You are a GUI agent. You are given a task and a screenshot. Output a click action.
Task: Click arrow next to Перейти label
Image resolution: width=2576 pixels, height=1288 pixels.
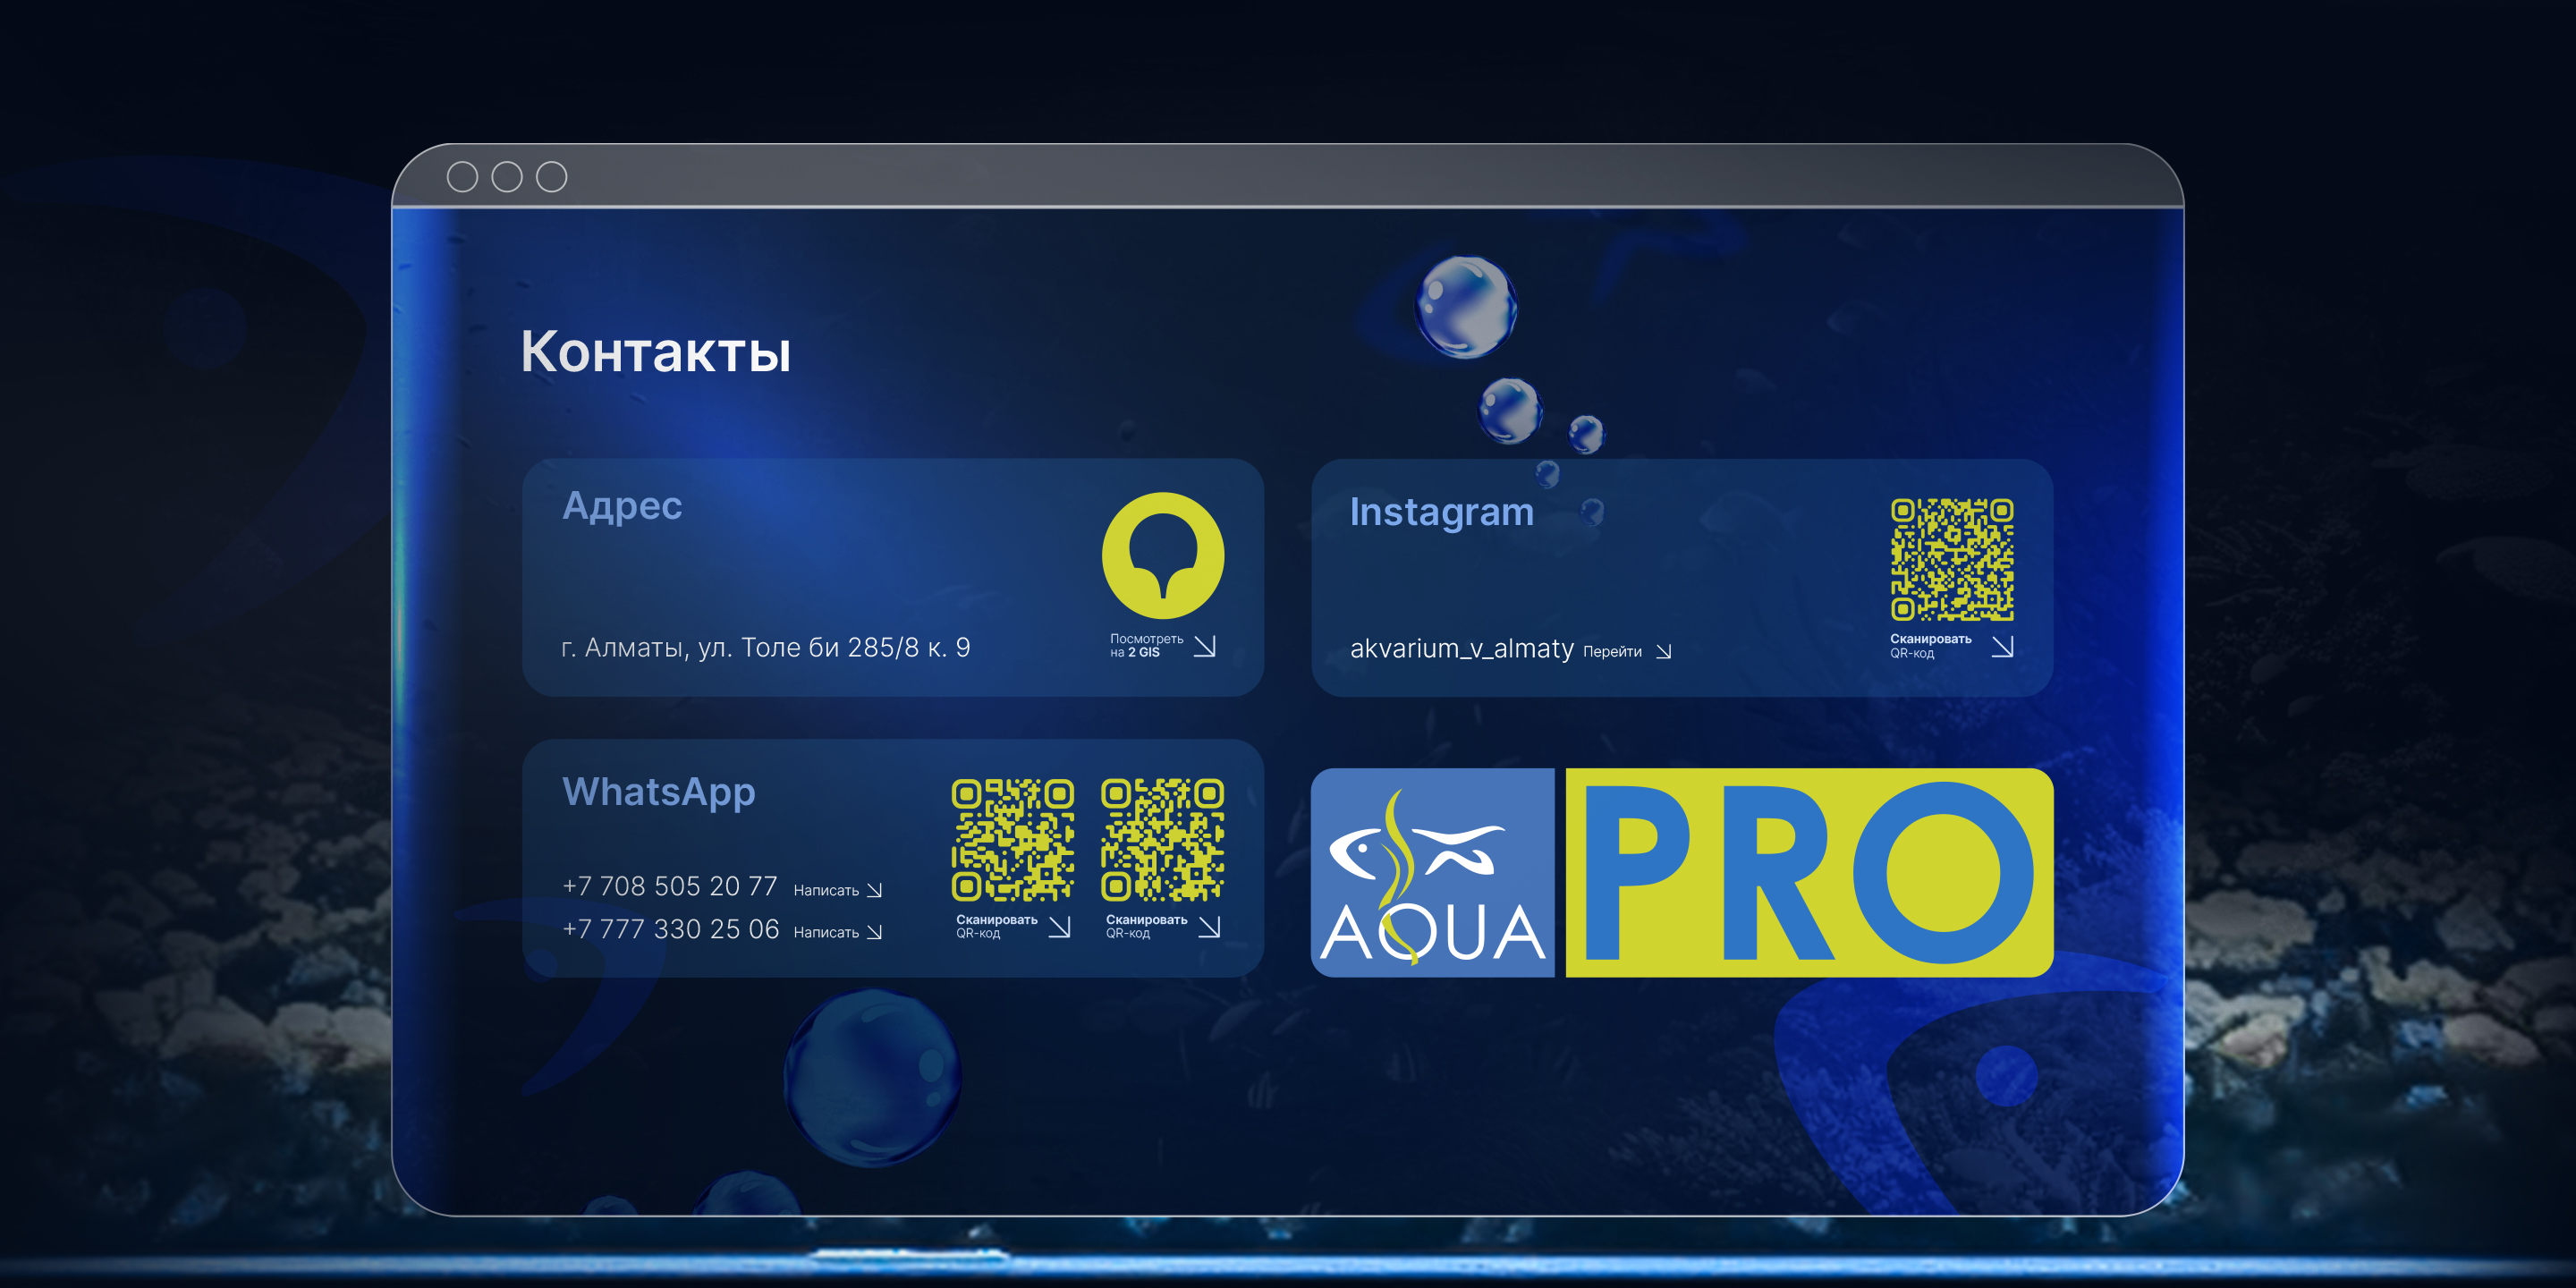(1663, 652)
